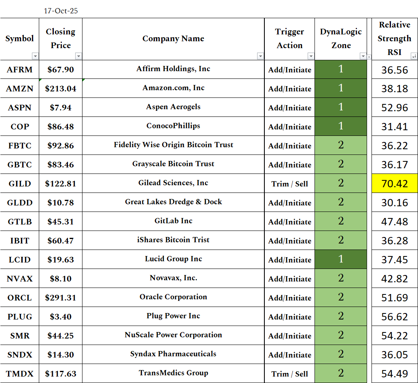Click the 47.48 RSI value

coord(395,221)
